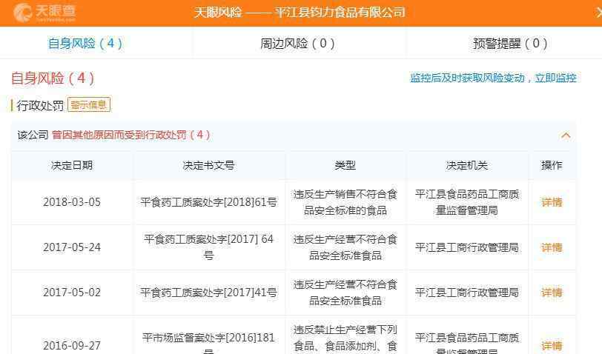This screenshot has height=354, width=602.
Task: Switch to 预警提醒 (0) tab
Action: tap(510, 44)
